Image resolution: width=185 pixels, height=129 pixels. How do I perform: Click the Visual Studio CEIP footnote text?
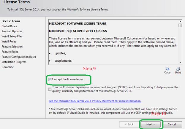click(x=113, y=111)
